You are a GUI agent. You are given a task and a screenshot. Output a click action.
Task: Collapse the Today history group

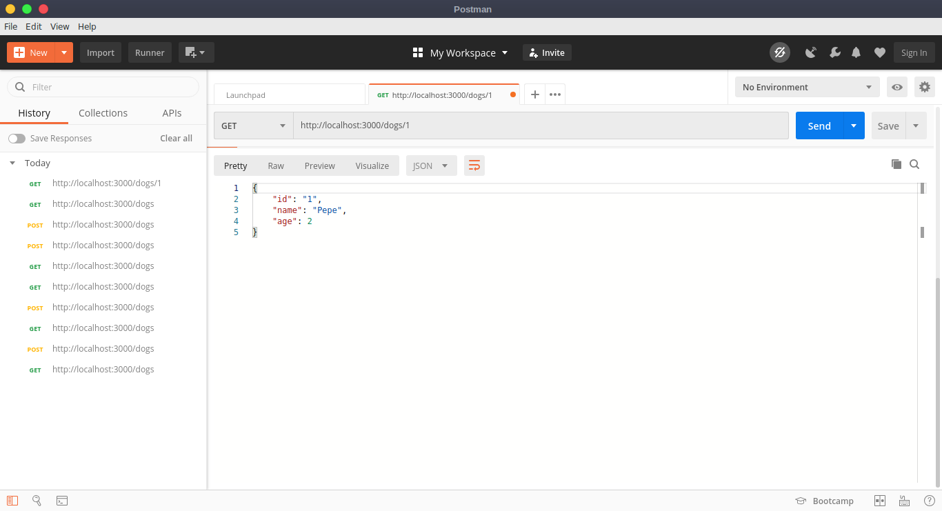point(12,163)
